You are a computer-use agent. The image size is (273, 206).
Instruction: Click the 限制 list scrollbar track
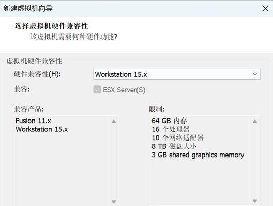point(255,161)
